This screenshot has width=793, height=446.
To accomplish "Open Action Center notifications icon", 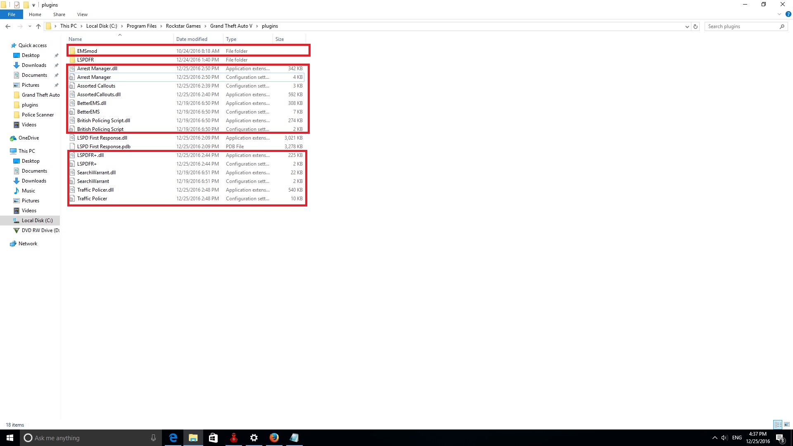I will [780, 438].
